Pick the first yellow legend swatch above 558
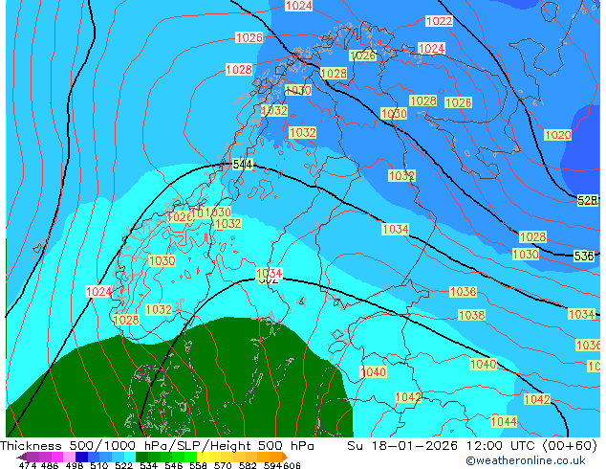 pos(203,457)
